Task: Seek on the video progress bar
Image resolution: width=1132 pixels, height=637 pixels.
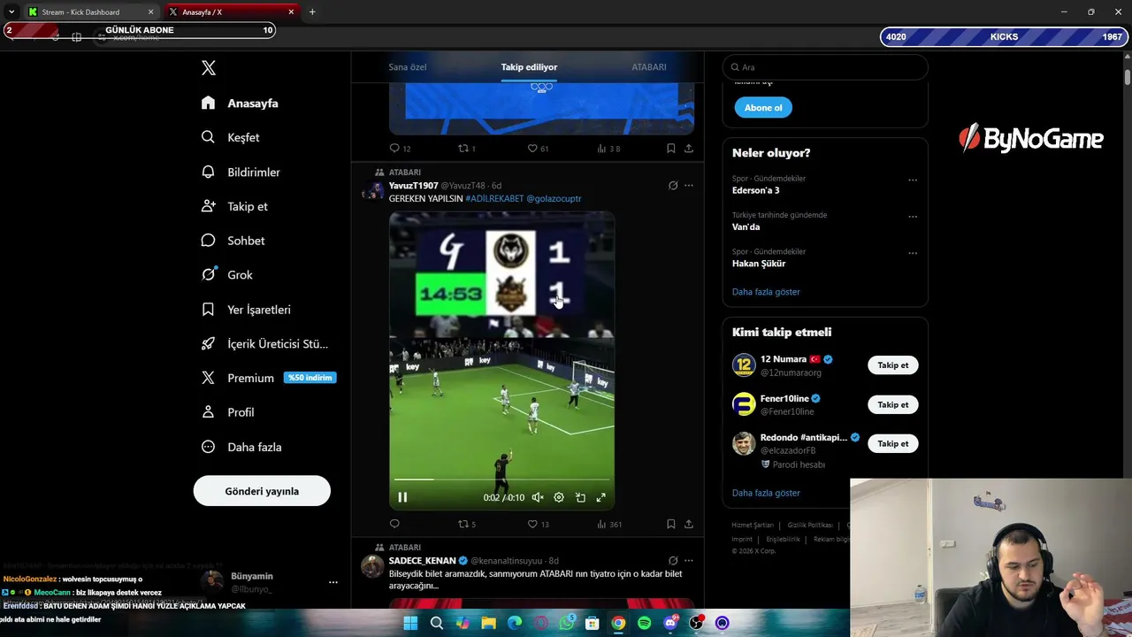Action: (x=501, y=480)
